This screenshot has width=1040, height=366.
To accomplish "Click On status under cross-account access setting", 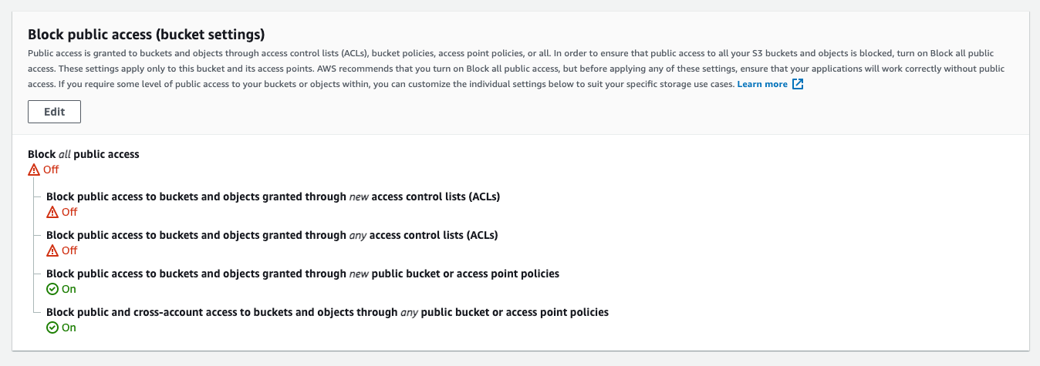I will (x=69, y=327).
